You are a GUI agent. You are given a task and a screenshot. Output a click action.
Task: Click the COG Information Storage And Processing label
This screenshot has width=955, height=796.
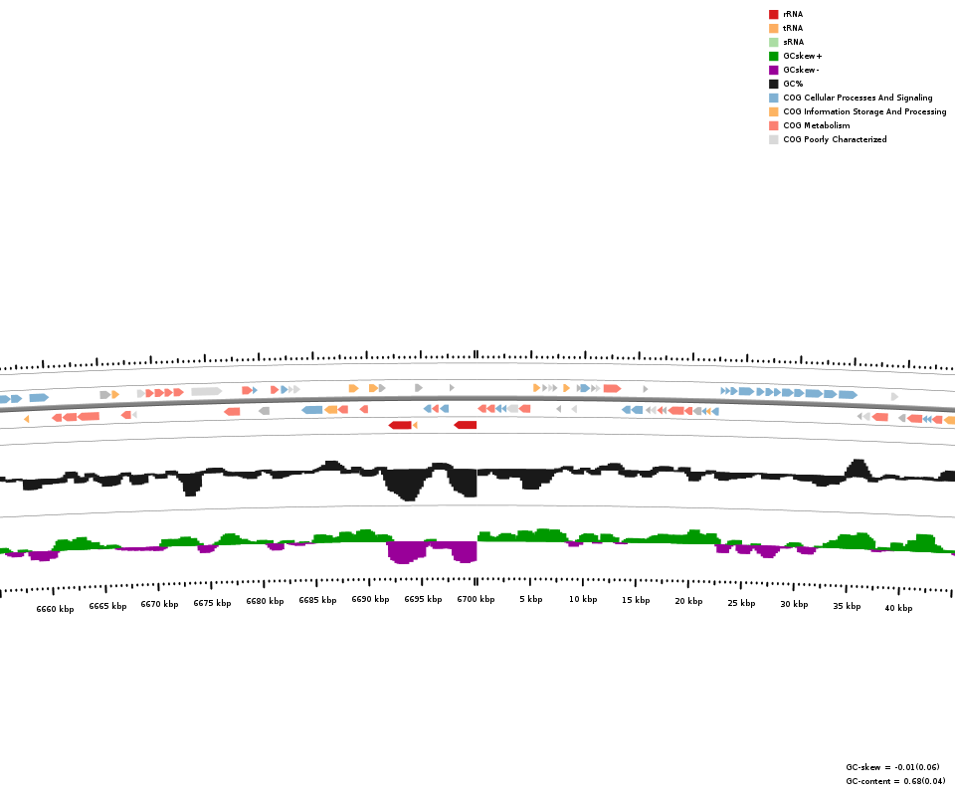point(864,111)
